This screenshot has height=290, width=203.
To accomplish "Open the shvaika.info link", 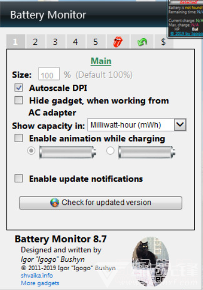I will click(x=37, y=275).
